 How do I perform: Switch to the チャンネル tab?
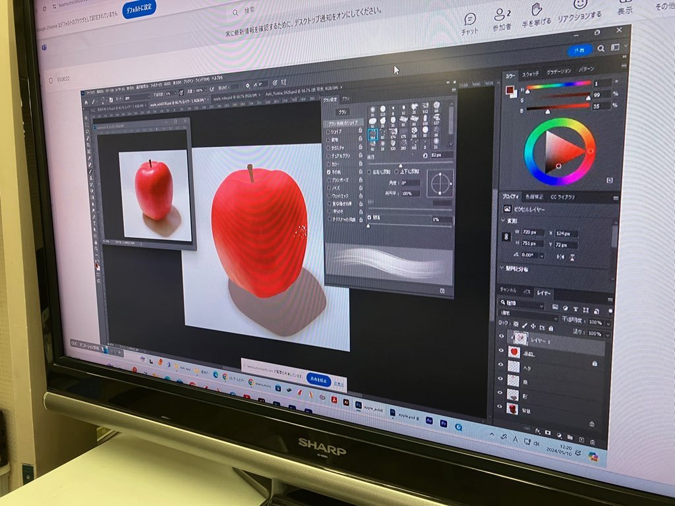pos(508,290)
